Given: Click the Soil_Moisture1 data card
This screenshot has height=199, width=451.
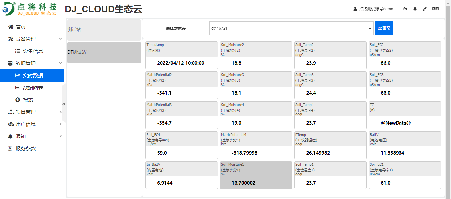Looking at the screenshot, I should 256,175.
